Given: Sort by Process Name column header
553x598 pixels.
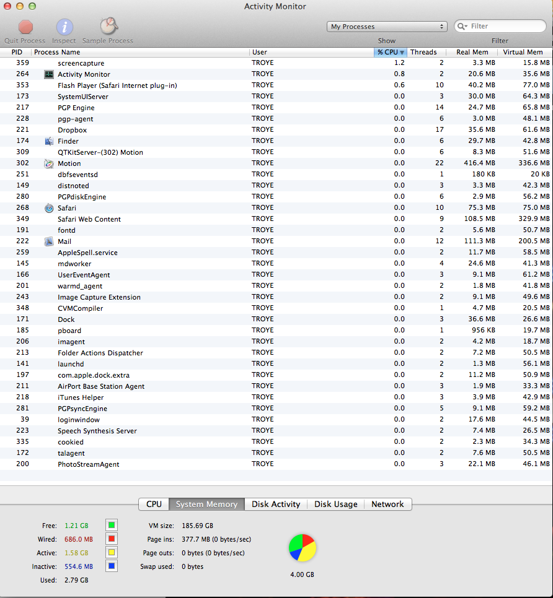Looking at the screenshot, I should [x=140, y=52].
